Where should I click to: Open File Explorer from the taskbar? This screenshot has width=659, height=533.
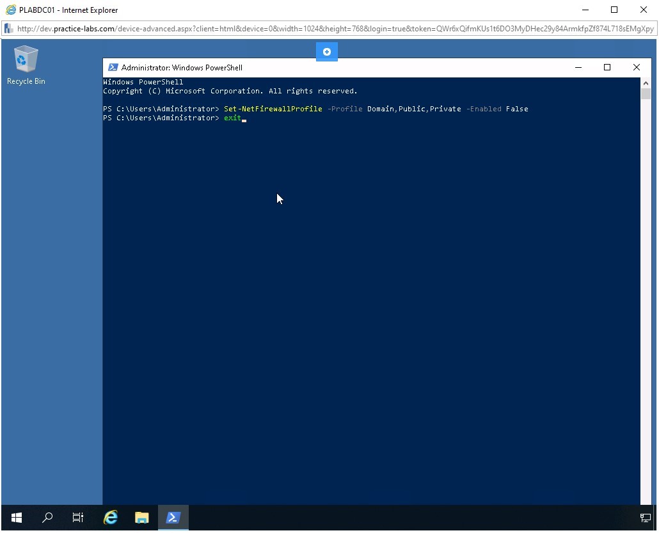[141, 518]
